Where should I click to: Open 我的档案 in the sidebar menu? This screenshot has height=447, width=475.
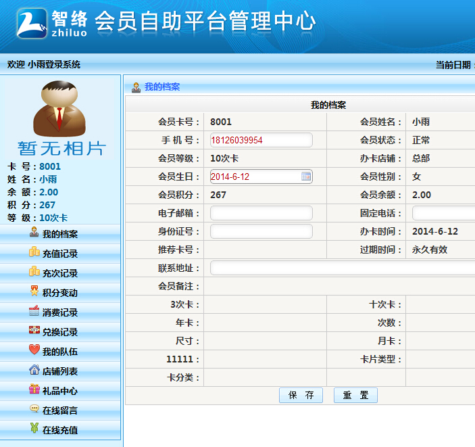point(60,234)
